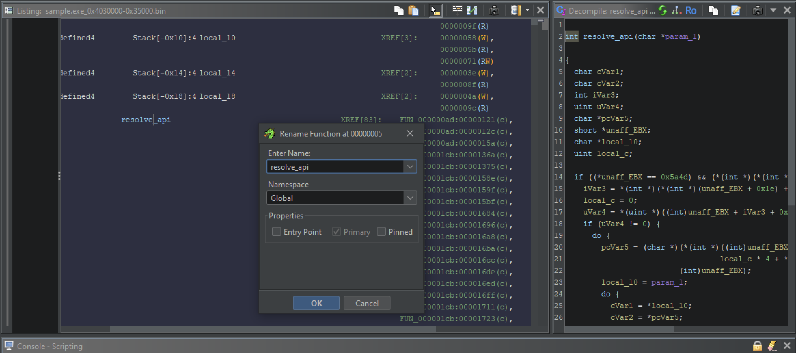Image resolution: width=796 pixels, height=353 pixels.
Task: Click param_1 in the resolve_api signature
Action: point(680,36)
